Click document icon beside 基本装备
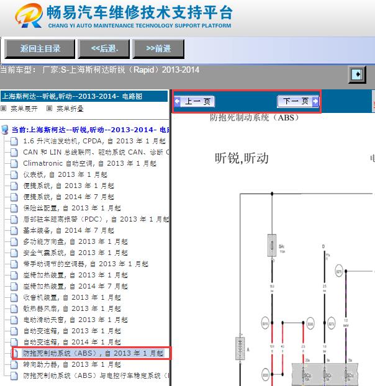Viewport: 375px width, 386px height. [14, 231]
